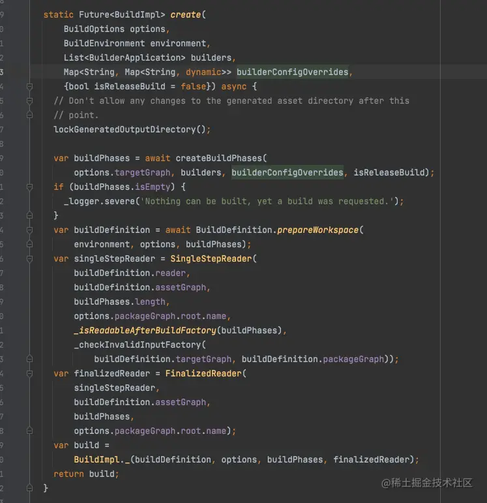Click 'isReleaseBuild' in the 'bool isReleaseBuild = false' parameter
Image resolution: width=487 pixels, height=503 pixels.
pyautogui.click(x=130, y=86)
